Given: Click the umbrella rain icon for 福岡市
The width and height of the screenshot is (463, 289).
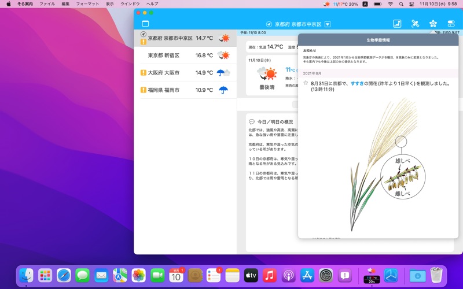Looking at the screenshot, I should [x=223, y=90].
